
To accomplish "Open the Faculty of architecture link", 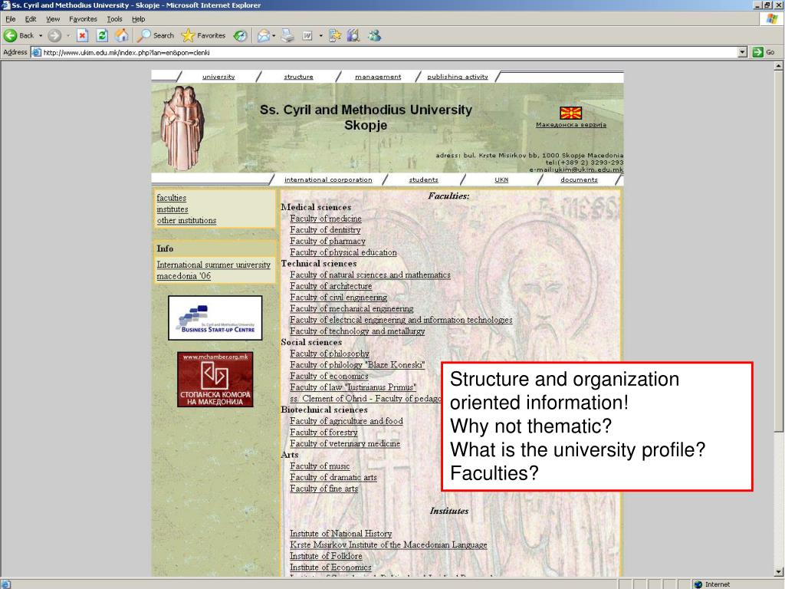I will (x=331, y=286).
